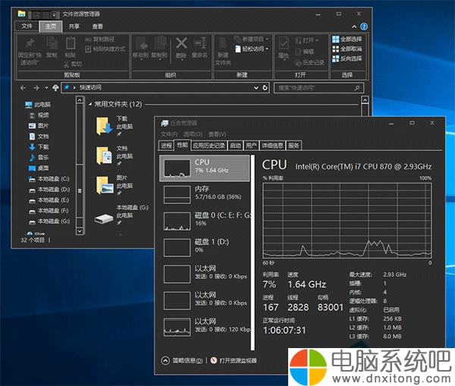Select the Memory performance item

205,195
